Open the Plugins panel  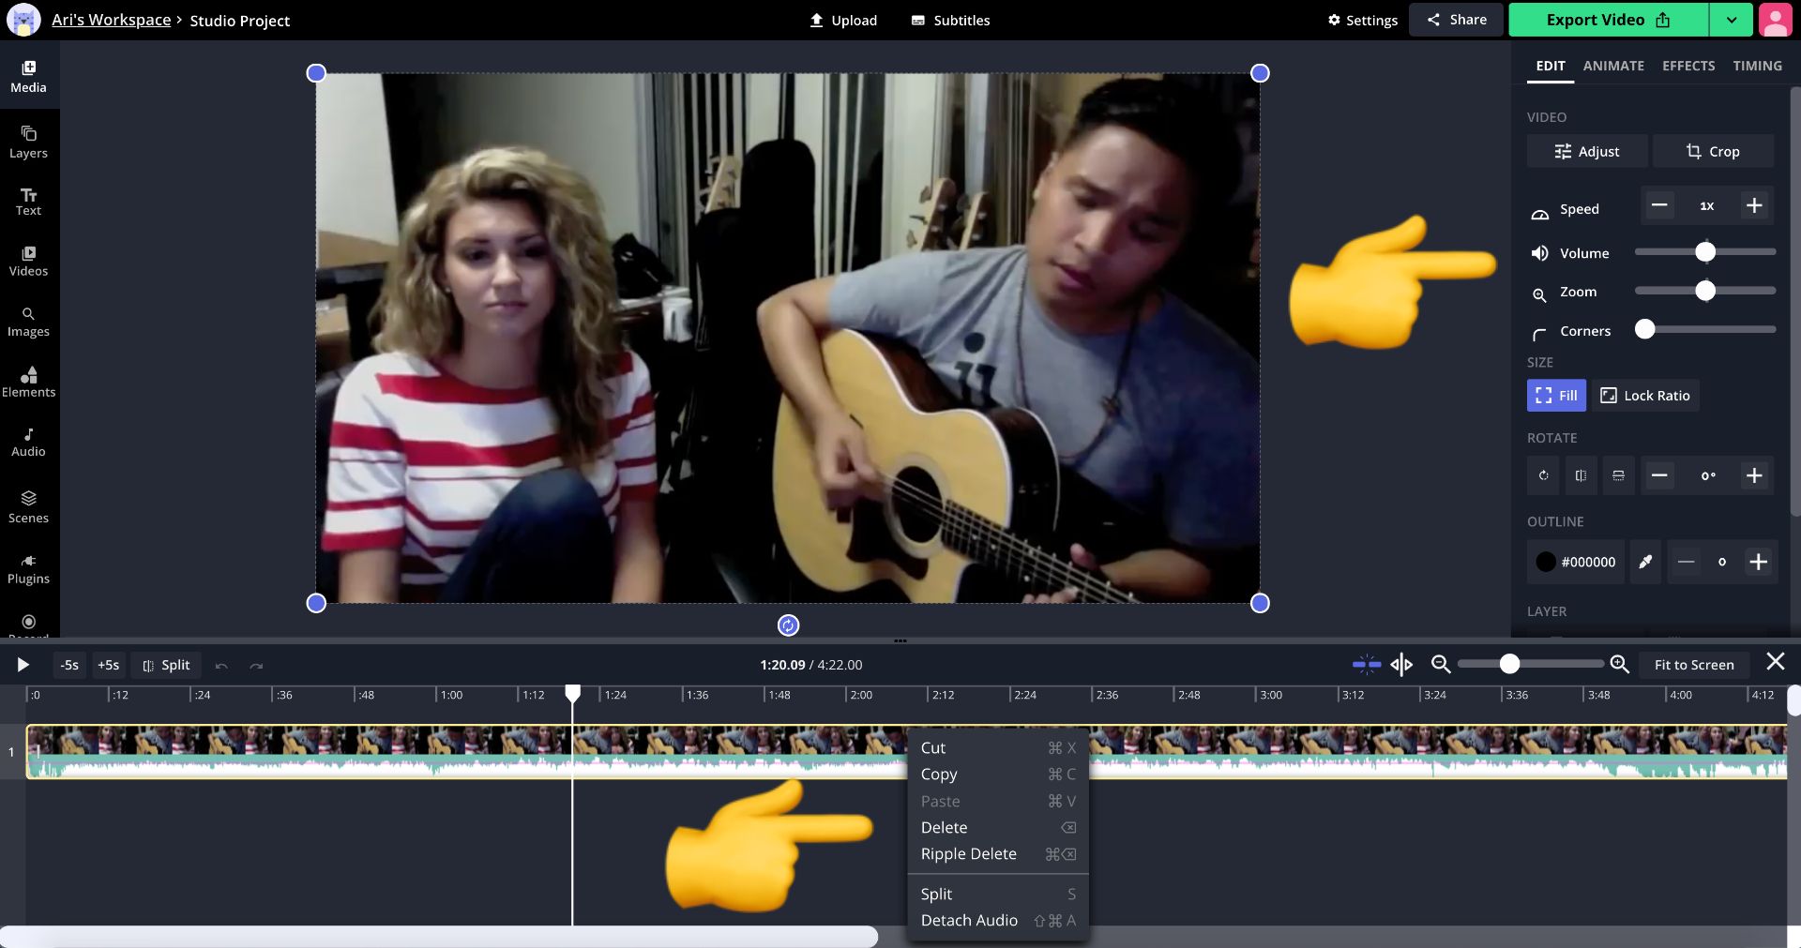(x=28, y=568)
